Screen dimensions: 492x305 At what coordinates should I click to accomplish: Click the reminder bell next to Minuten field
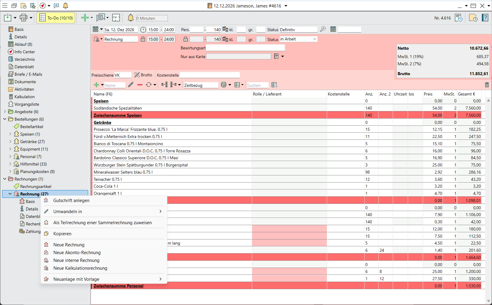131,18
